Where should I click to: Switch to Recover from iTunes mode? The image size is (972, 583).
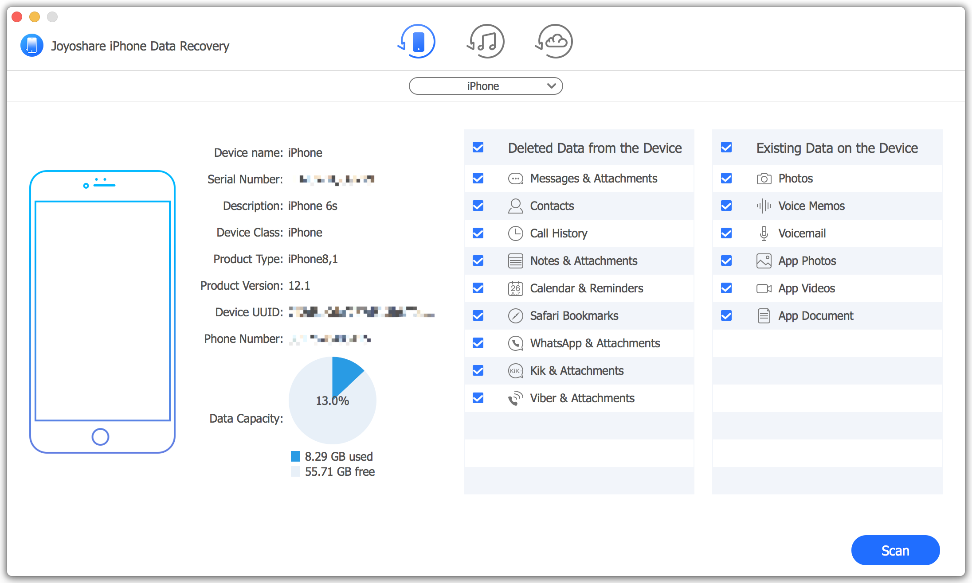[486, 42]
